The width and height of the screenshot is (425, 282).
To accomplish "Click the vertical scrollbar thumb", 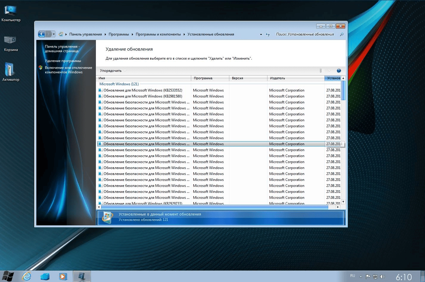I will click(343, 90).
